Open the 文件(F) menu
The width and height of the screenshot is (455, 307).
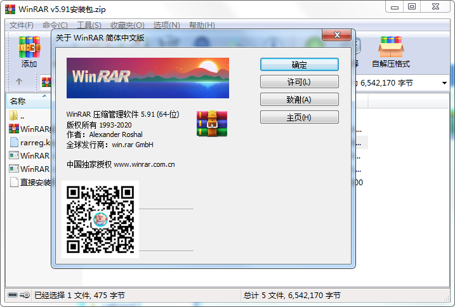click(x=21, y=25)
